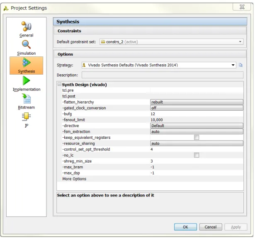The image size is (255, 238).
Task: Open the Implementation settings category
Action: (27, 84)
